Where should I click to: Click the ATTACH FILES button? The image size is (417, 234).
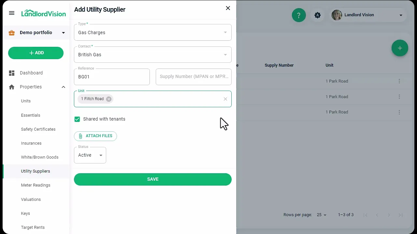coord(95,136)
